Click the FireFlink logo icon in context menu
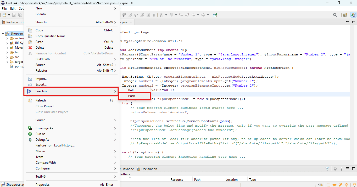The width and height of the screenshot is (357, 187). (30, 91)
